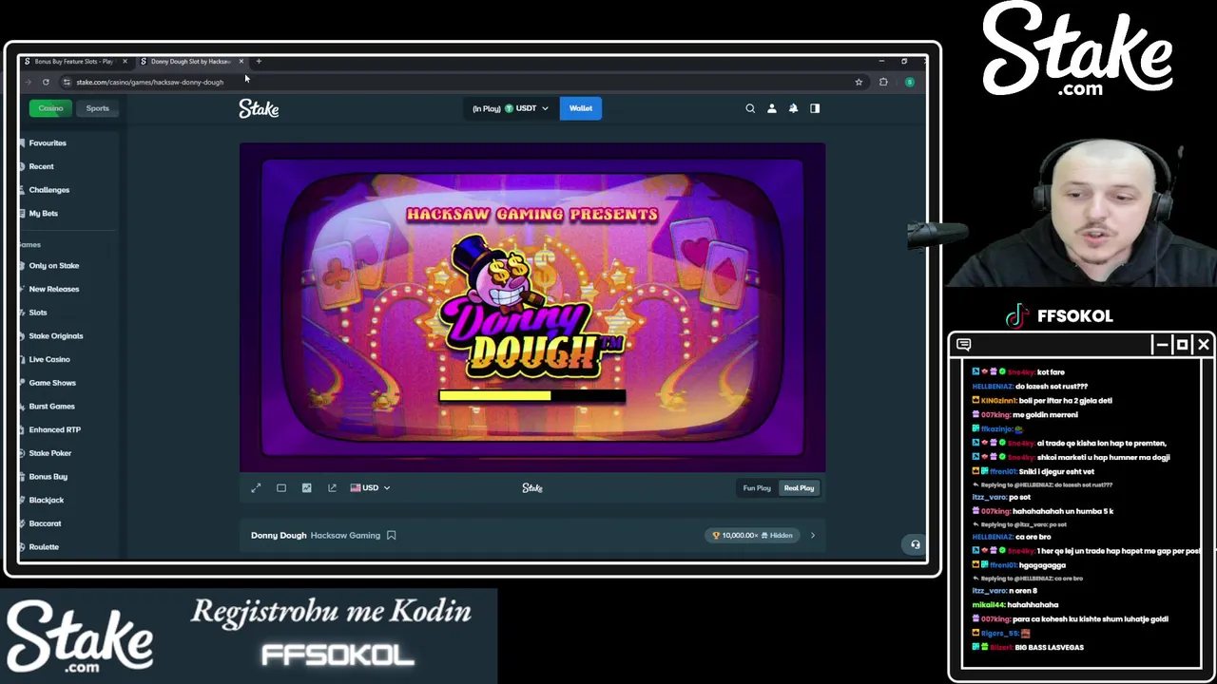Switch to the Casino section

coord(50,108)
